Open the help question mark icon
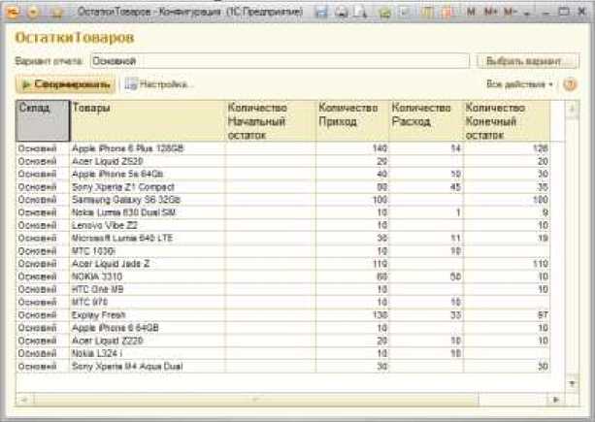595x422 pixels. point(569,84)
